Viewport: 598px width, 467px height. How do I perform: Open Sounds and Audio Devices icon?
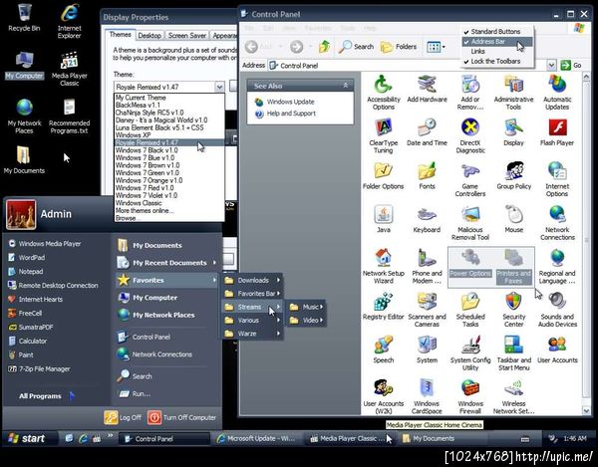(557, 310)
